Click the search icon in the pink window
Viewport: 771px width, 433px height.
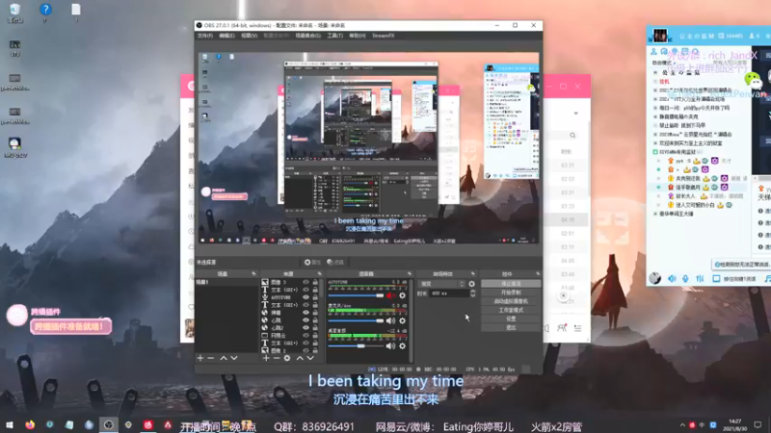click(572, 136)
